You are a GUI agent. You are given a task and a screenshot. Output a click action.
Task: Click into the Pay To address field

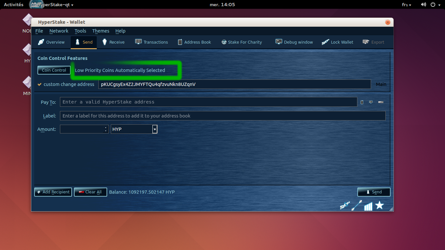(x=208, y=102)
